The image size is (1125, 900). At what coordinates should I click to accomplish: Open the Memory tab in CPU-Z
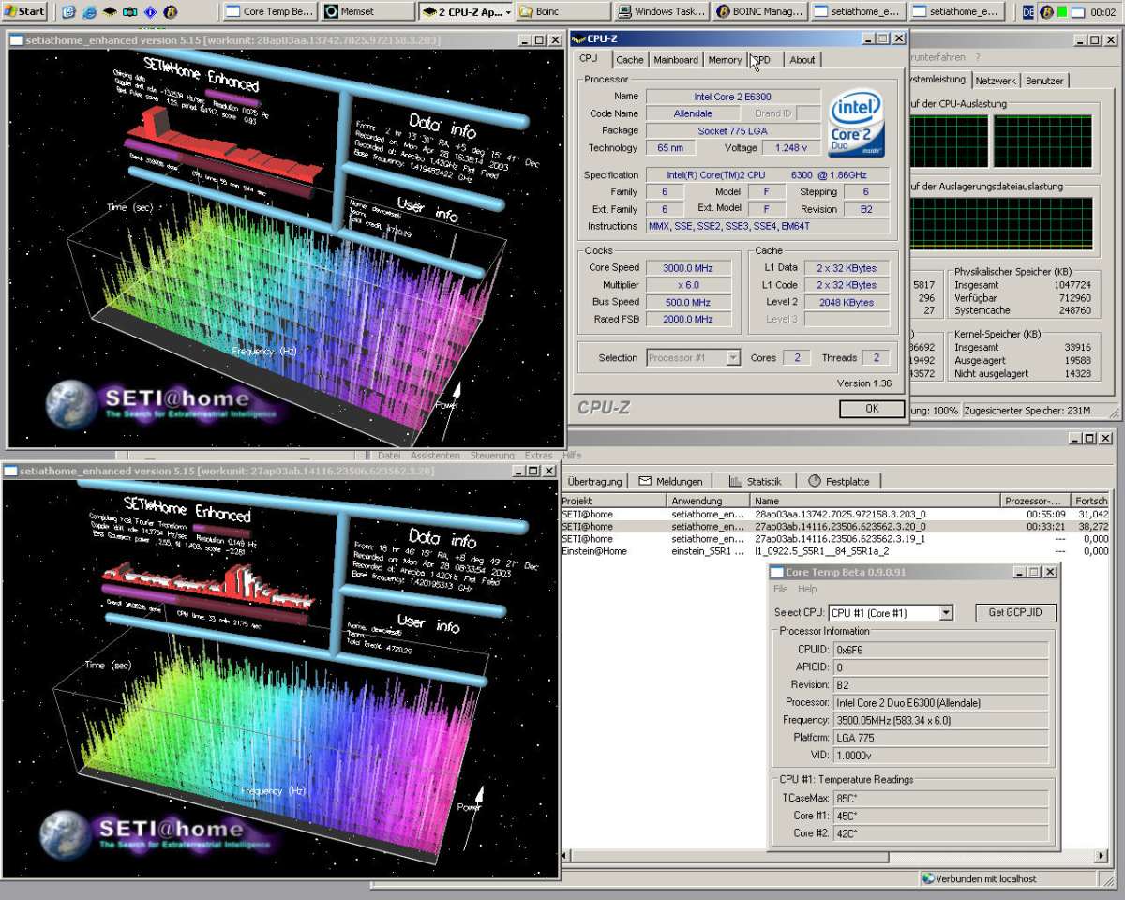(x=725, y=60)
